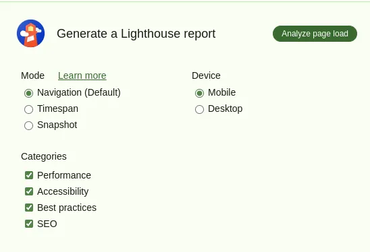Click the word Snapshot label text
Viewport: 370px width, 252px height.
pos(57,125)
